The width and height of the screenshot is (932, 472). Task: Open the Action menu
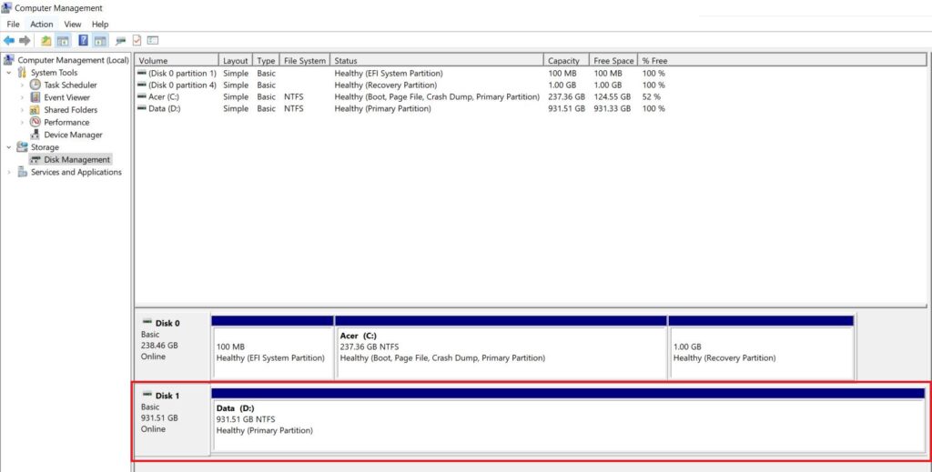[42, 25]
